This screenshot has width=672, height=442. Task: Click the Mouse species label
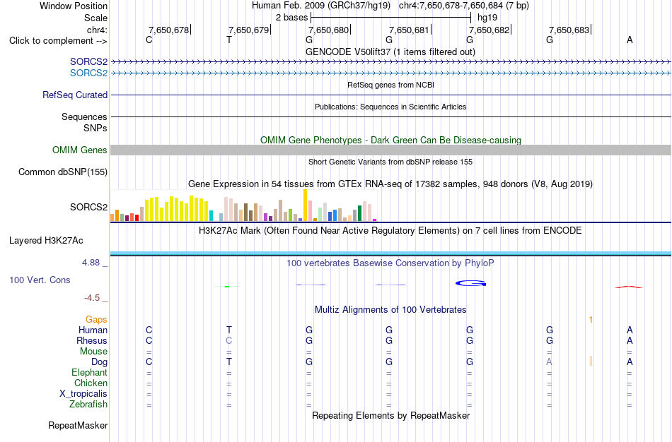[x=93, y=352]
